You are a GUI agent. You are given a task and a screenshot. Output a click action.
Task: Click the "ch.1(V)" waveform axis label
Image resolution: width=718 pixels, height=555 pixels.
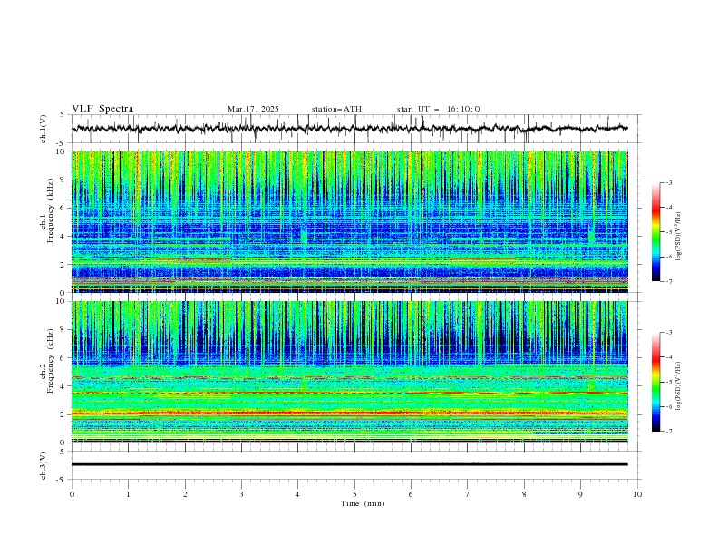pos(44,129)
